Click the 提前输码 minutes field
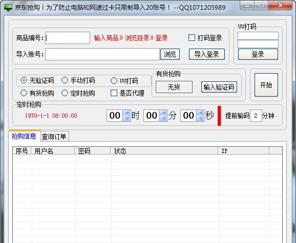Screen dimensions: 296x243 (x=256, y=116)
